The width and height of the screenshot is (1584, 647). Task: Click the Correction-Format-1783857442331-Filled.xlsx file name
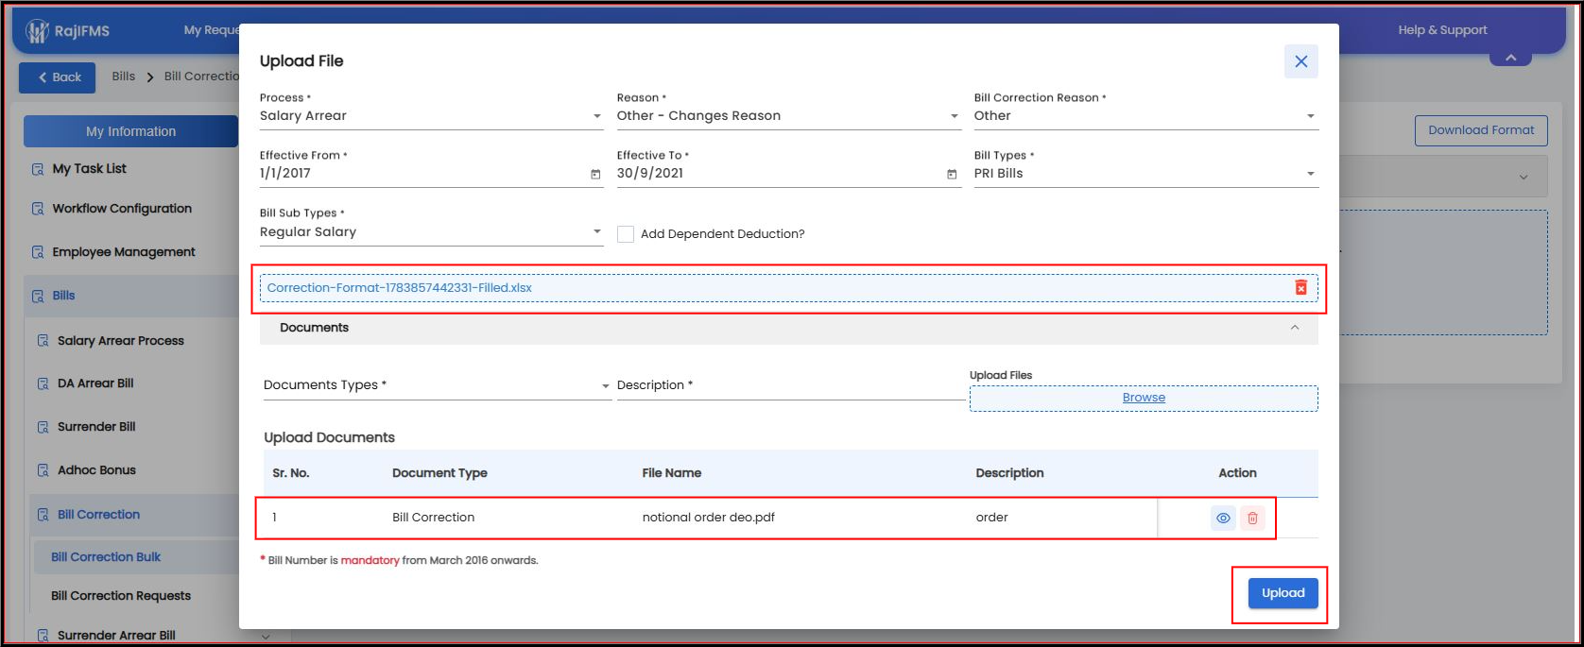[x=399, y=288]
